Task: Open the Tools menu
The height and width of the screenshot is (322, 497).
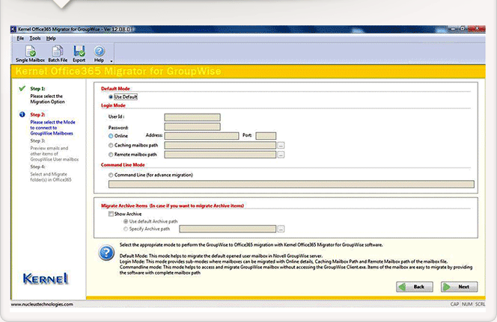Action: 35,38
